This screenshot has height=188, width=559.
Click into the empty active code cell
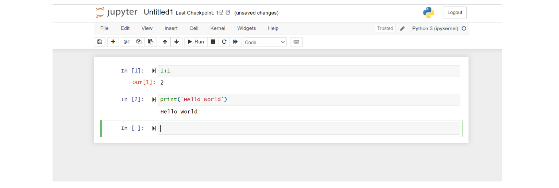click(309, 128)
